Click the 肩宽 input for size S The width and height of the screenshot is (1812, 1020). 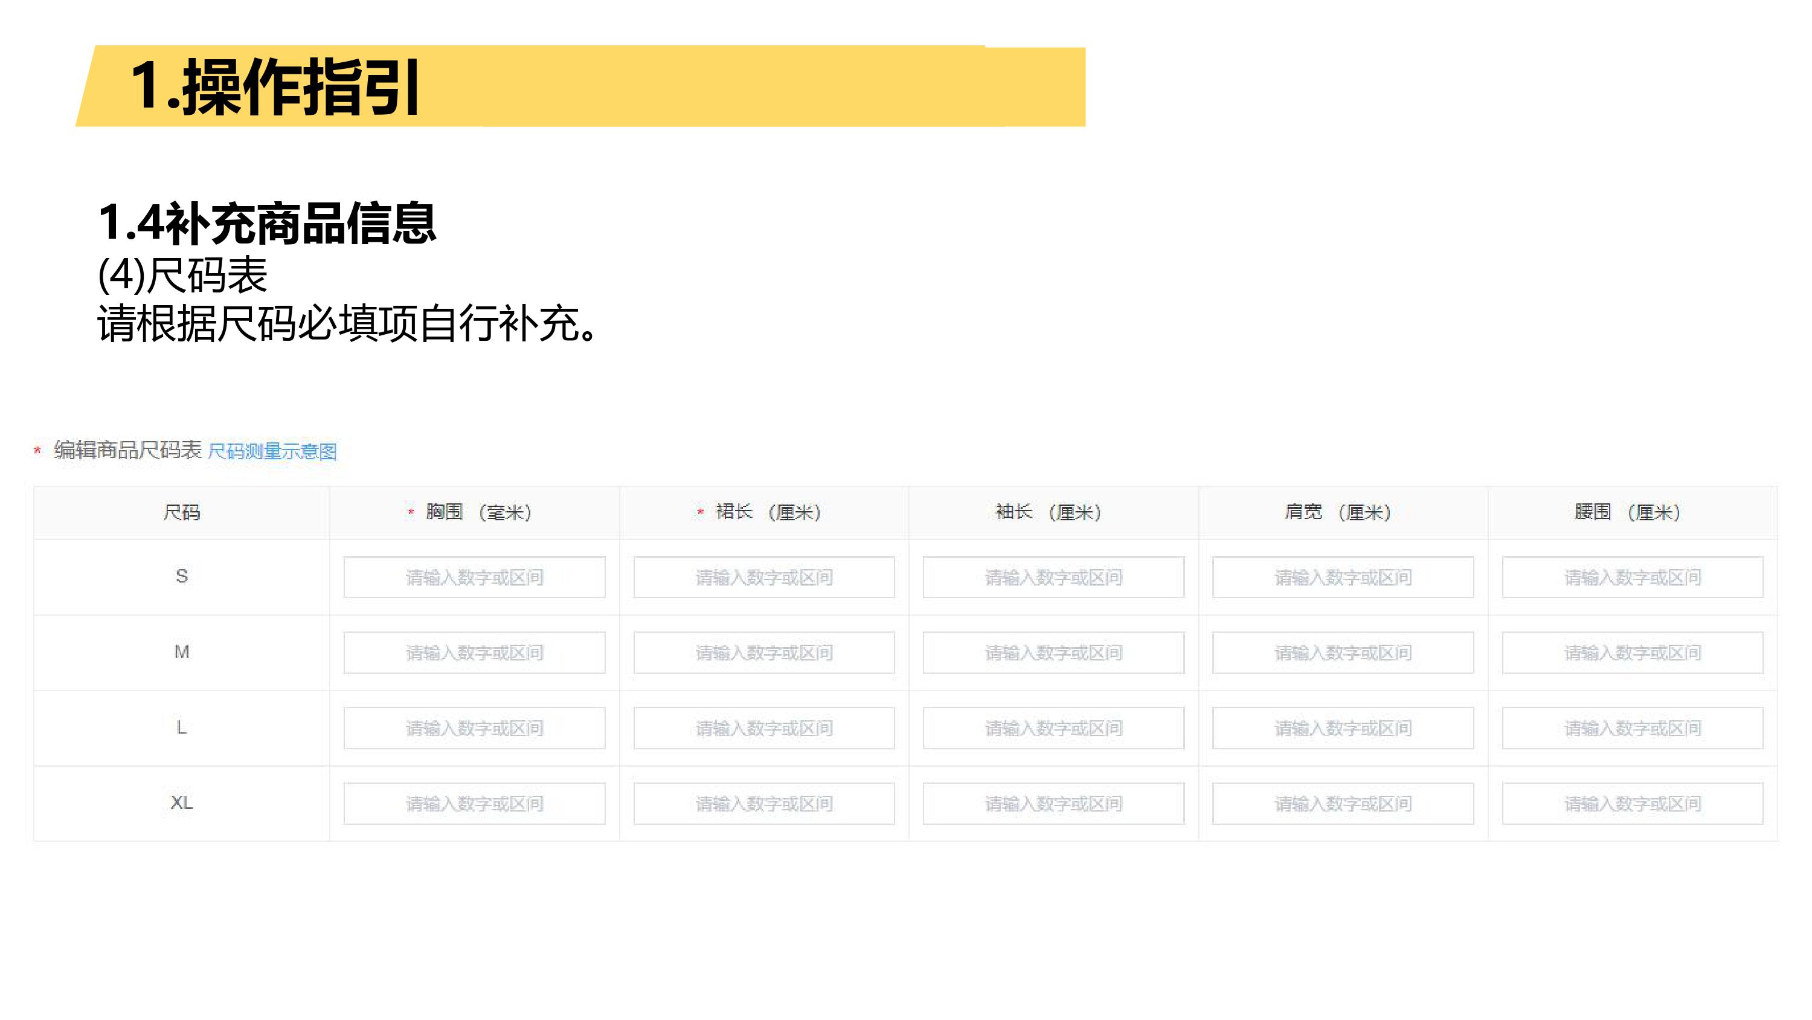[1343, 577]
